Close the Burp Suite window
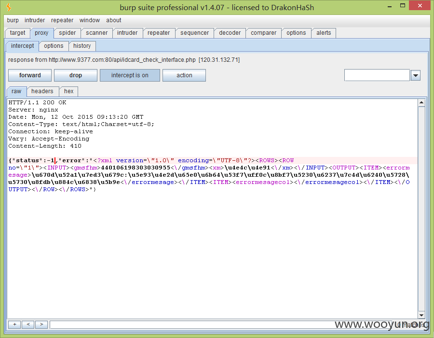This screenshot has height=338, width=434. click(420, 5)
